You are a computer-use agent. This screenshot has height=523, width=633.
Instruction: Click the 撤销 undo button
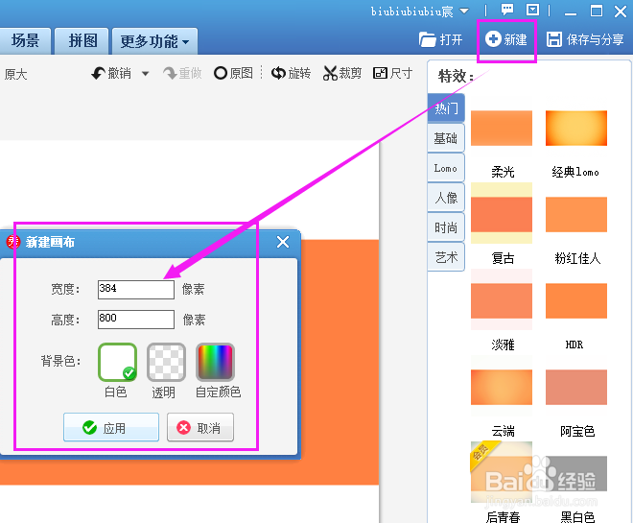[111, 73]
